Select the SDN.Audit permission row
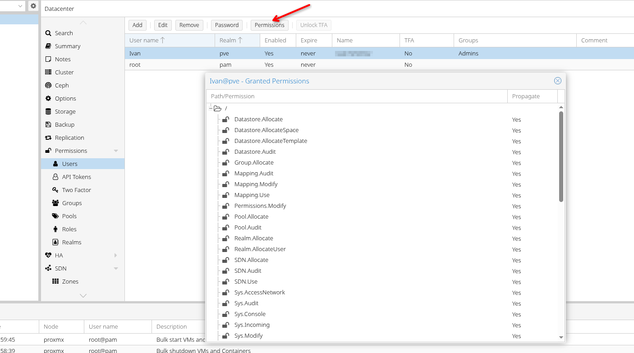 tap(382, 271)
